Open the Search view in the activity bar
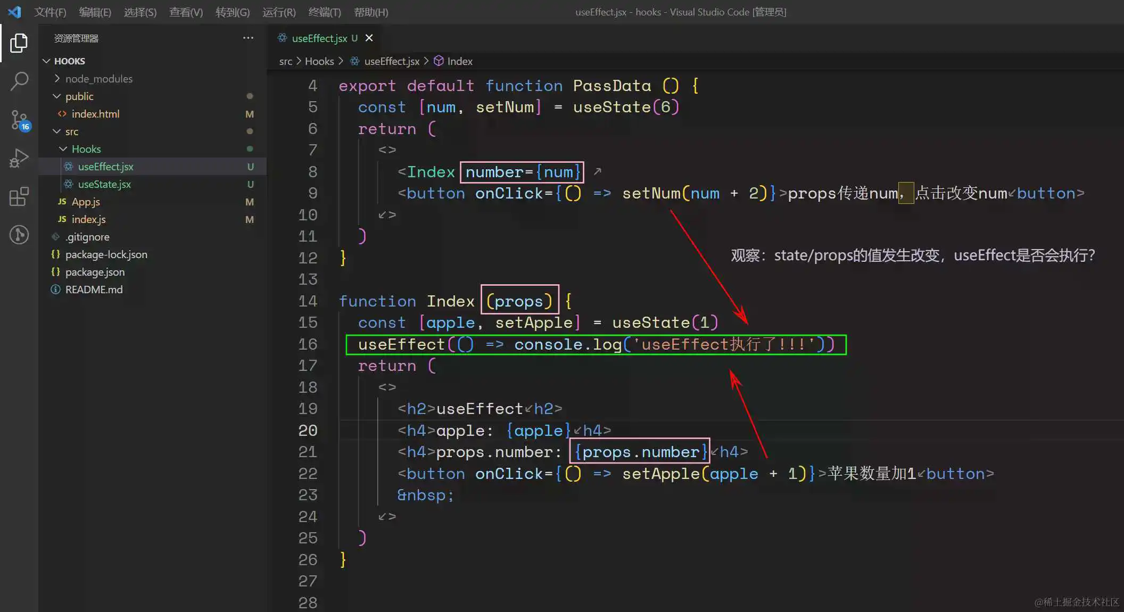 [19, 81]
